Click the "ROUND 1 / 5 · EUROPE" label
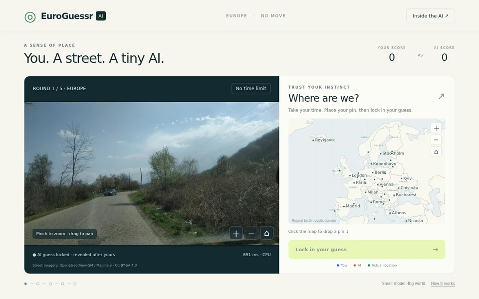Image resolution: width=479 pixels, height=299 pixels. (59, 89)
